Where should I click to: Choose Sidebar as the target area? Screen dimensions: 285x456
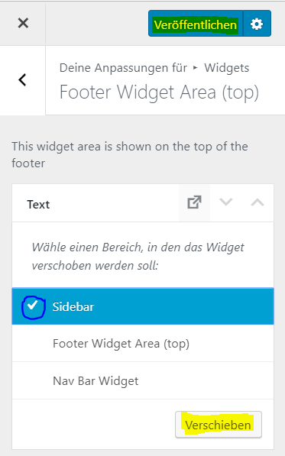tap(143, 306)
